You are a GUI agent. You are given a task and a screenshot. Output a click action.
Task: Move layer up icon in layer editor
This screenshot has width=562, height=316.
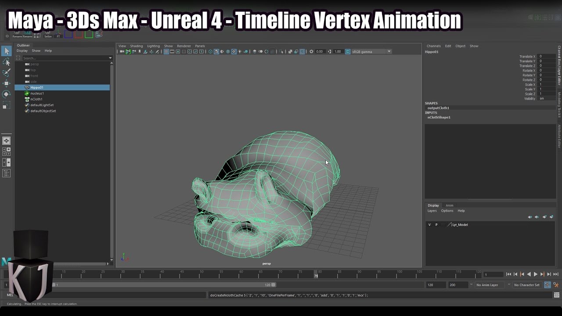pyautogui.click(x=530, y=217)
